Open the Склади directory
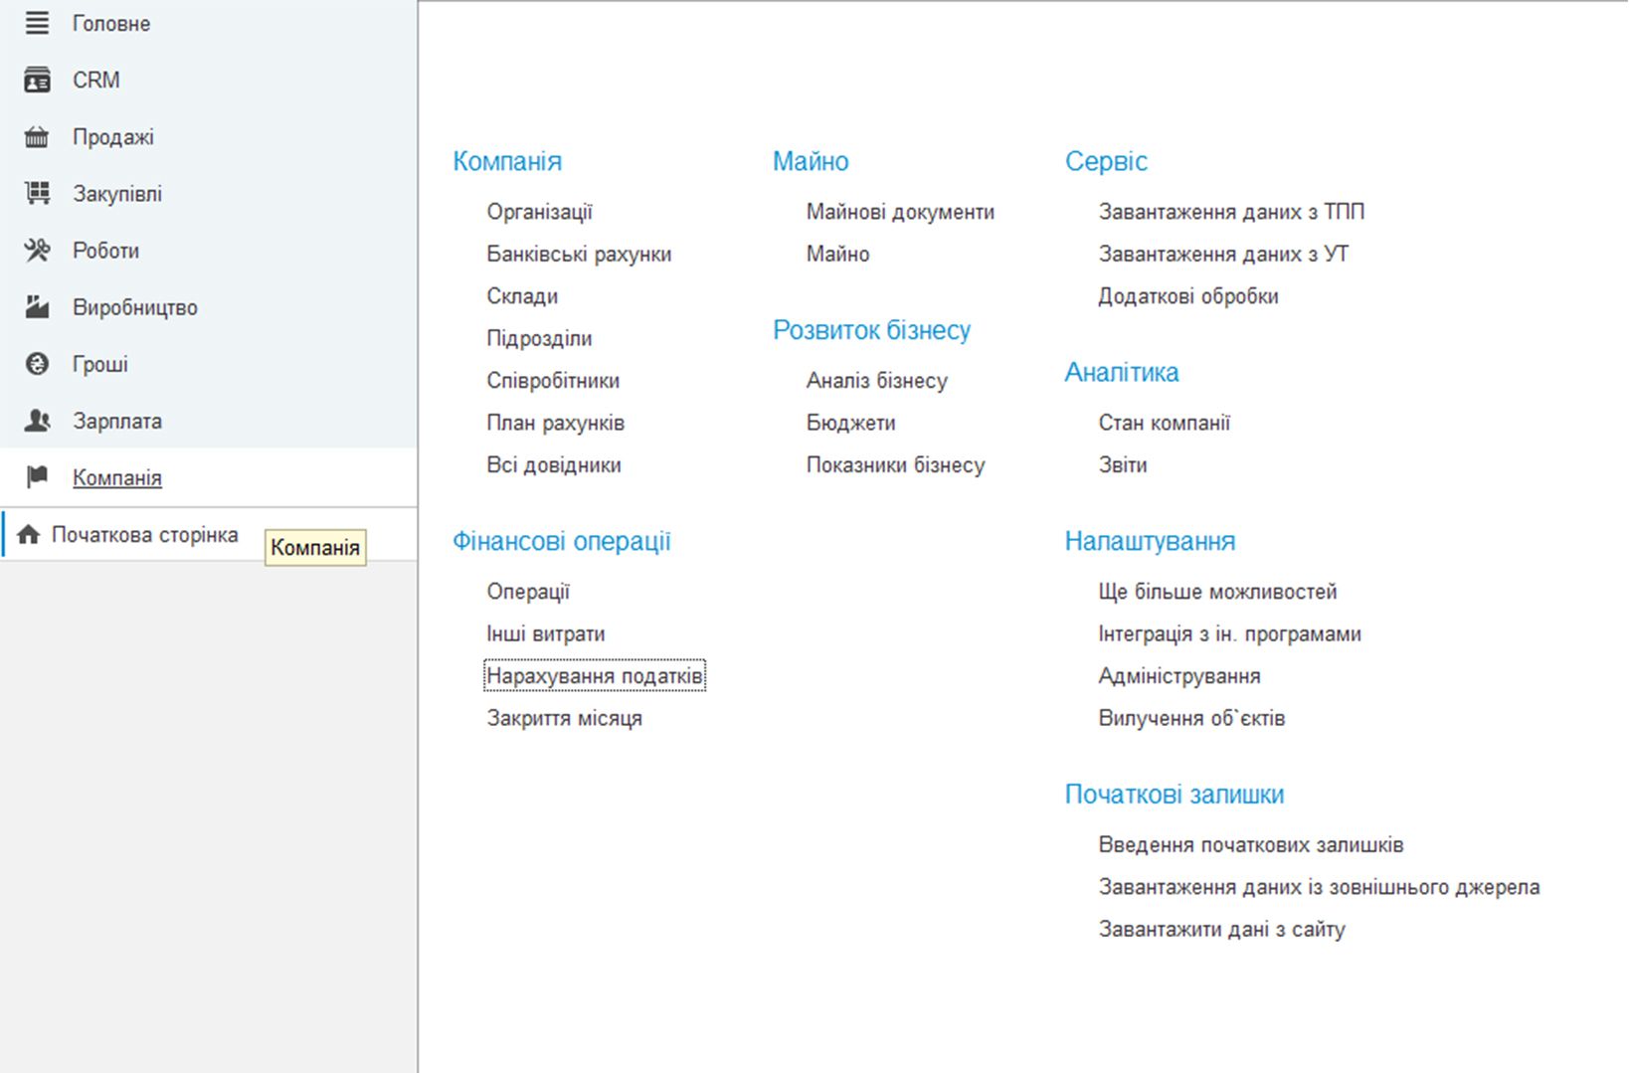The height and width of the screenshot is (1073, 1629). click(522, 296)
